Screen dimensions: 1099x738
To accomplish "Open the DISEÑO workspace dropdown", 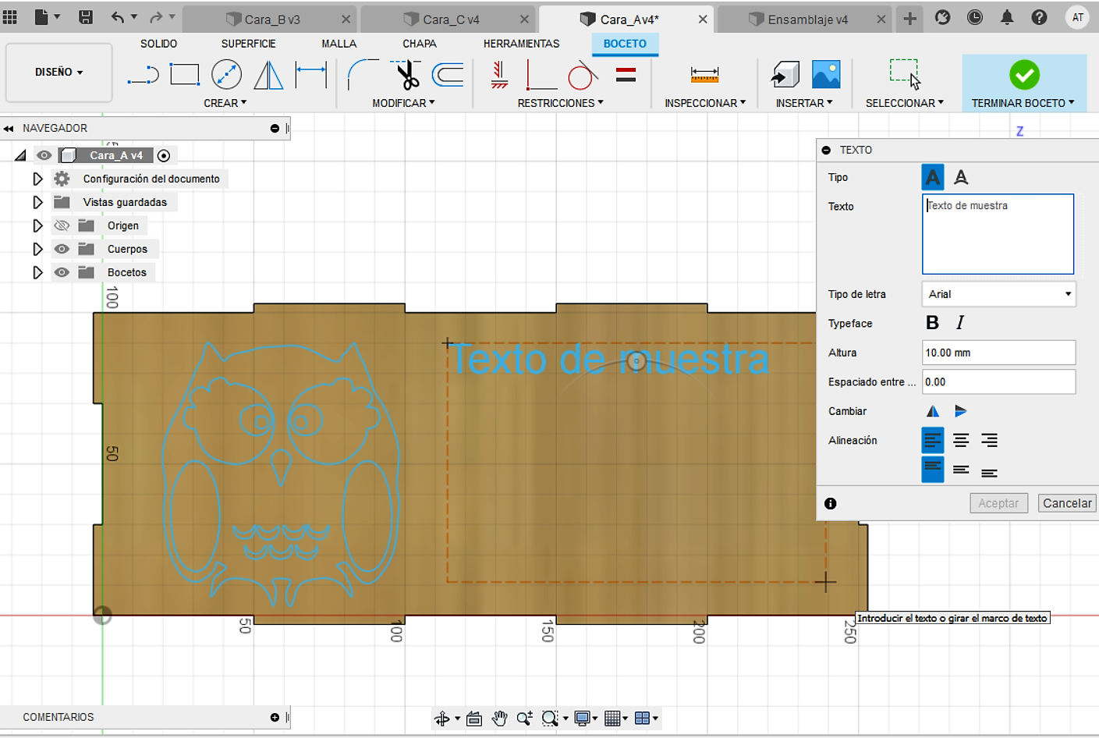I will click(x=58, y=73).
